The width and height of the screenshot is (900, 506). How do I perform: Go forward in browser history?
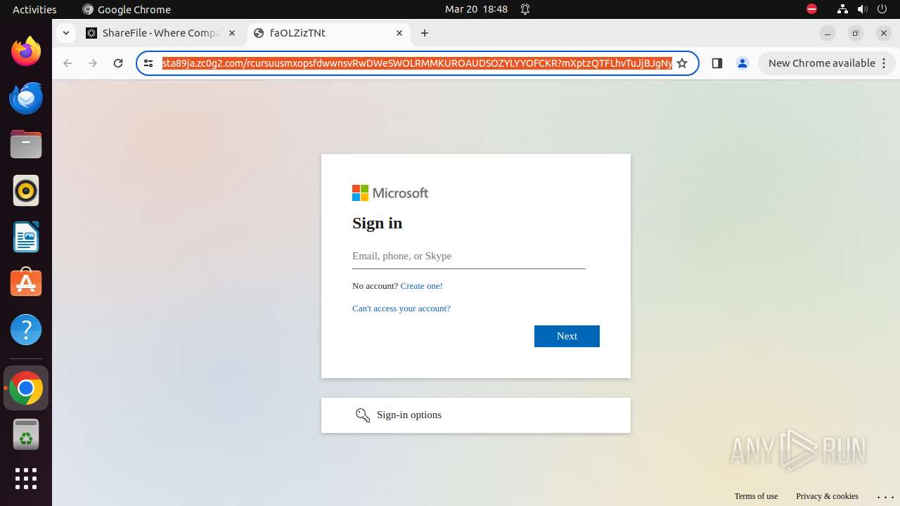click(93, 63)
